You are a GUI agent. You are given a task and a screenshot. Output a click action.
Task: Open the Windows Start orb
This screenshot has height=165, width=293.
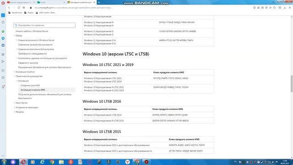[4, 162]
